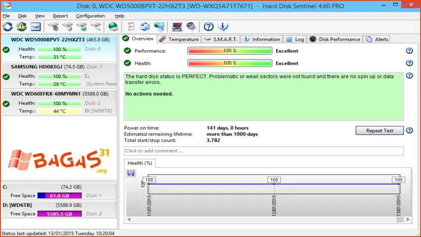Click the globe with disk toolbar icon

(113, 27)
